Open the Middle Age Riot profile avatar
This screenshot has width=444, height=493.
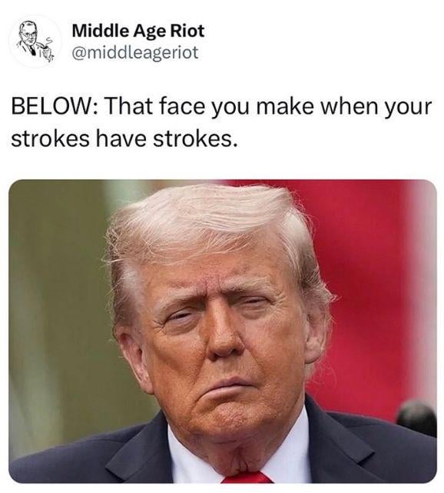(x=35, y=42)
